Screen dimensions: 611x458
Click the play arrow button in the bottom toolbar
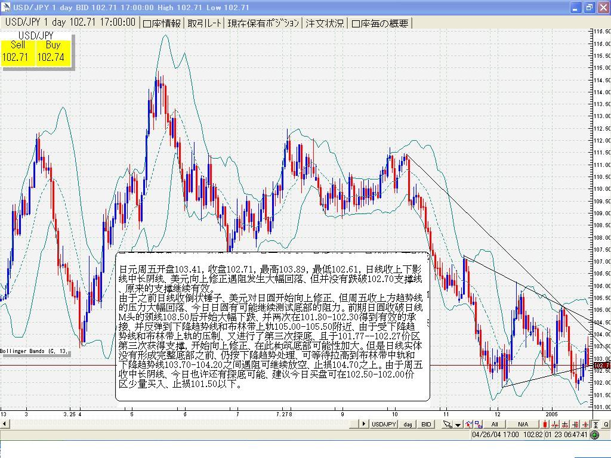[x=364, y=424]
